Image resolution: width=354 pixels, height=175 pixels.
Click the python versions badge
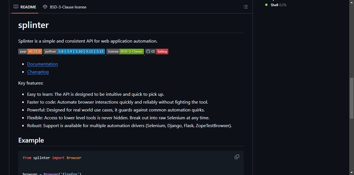pos(74,52)
